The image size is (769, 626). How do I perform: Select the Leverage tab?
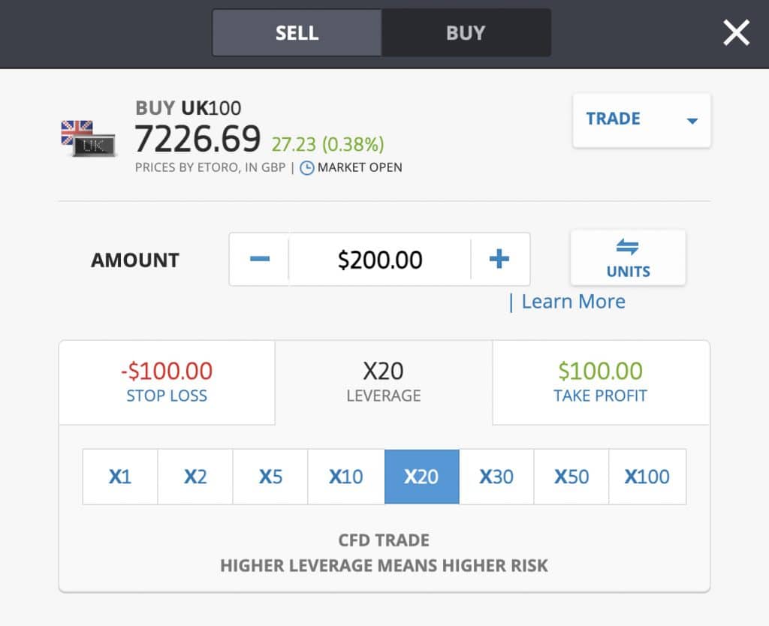(x=383, y=382)
